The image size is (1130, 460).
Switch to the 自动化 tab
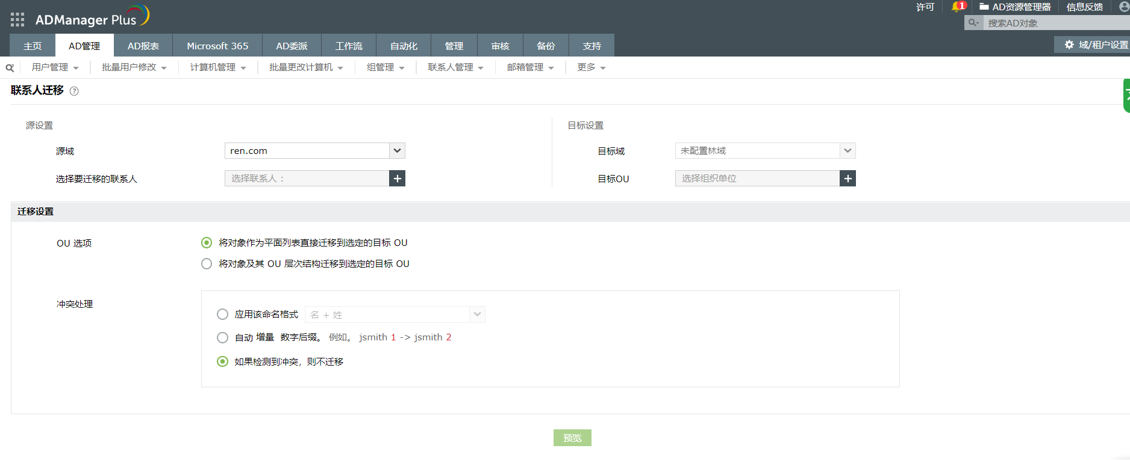[404, 46]
